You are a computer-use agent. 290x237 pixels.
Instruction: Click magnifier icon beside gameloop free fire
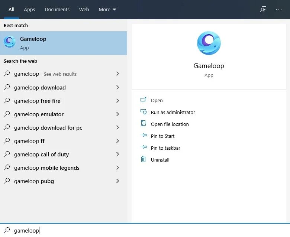[x=7, y=101]
